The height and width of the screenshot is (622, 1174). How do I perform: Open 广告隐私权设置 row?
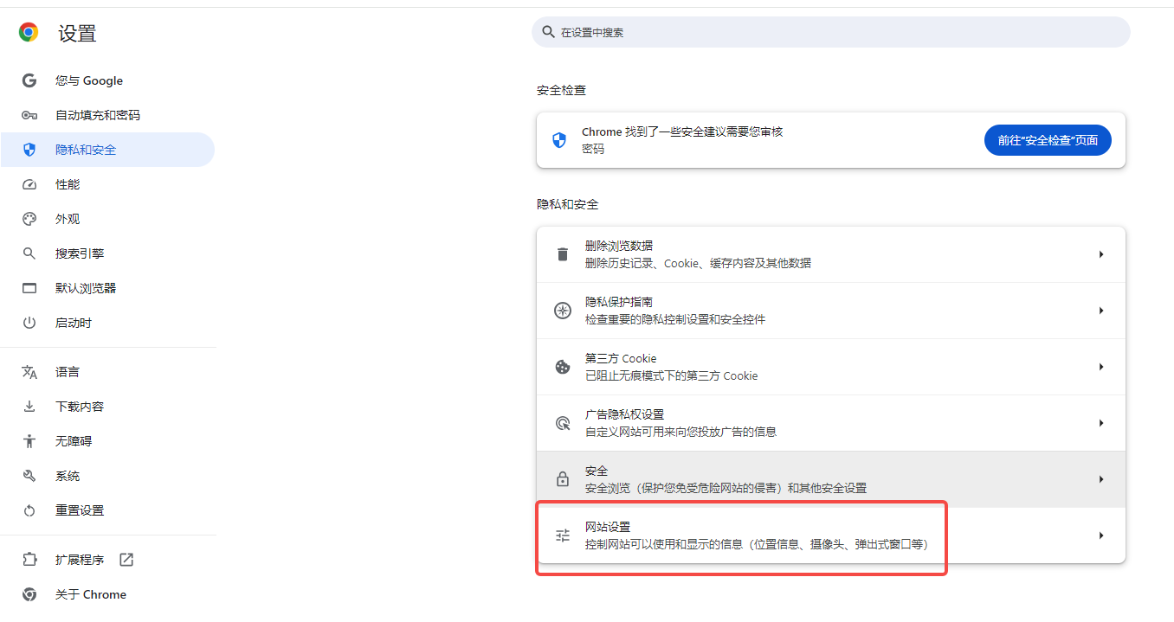(831, 423)
